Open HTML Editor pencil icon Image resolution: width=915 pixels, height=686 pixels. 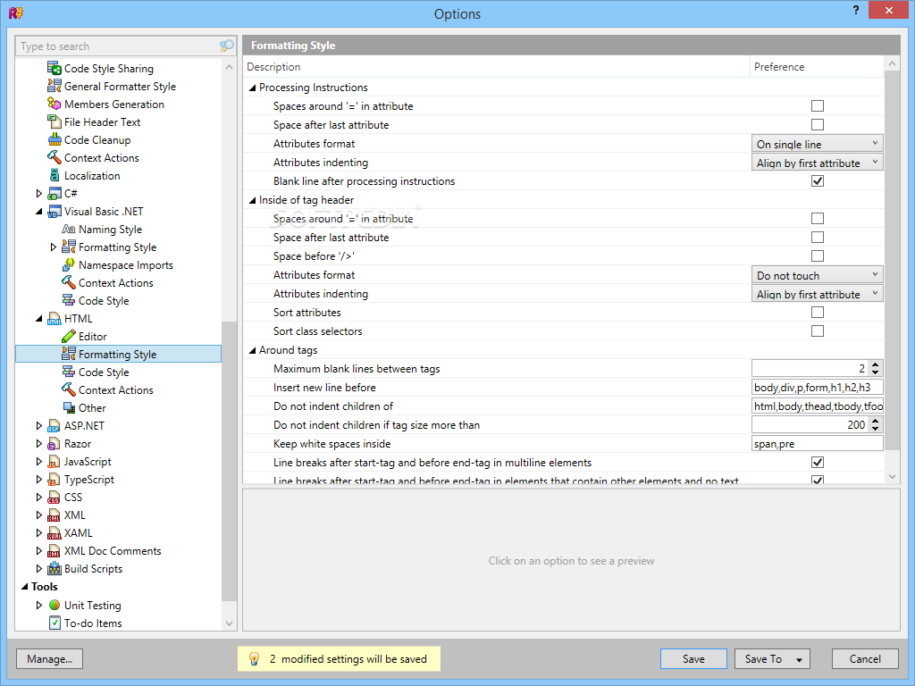tap(68, 337)
